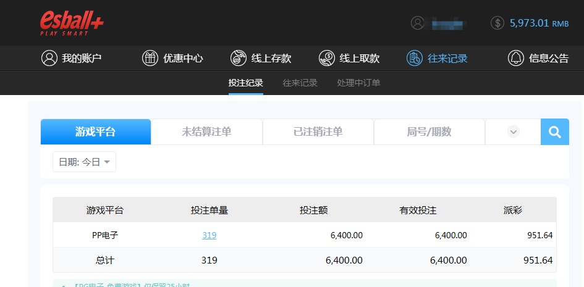Click the dollar balance icon

coord(497,23)
